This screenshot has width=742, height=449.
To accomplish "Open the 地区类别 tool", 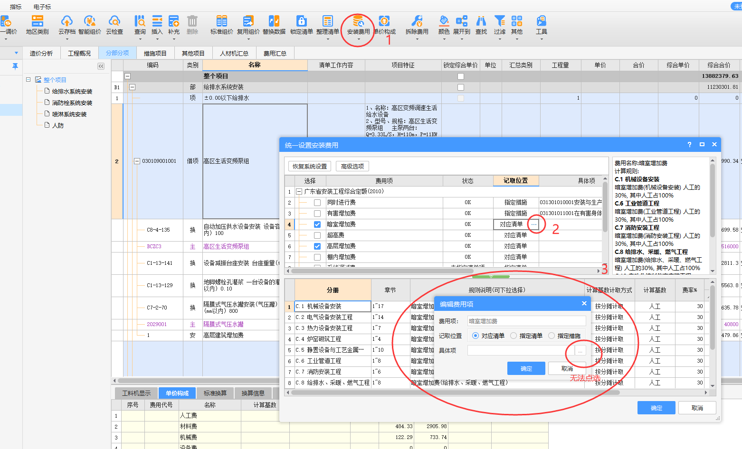I will 37,25.
